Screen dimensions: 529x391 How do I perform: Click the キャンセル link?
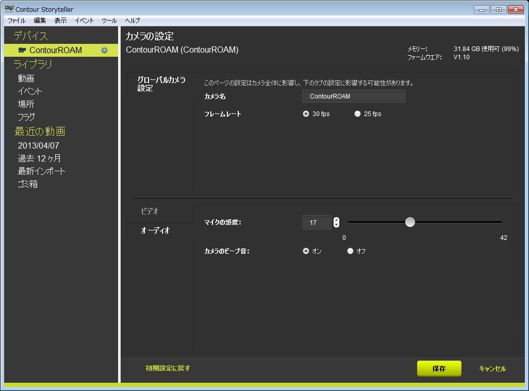click(492, 368)
